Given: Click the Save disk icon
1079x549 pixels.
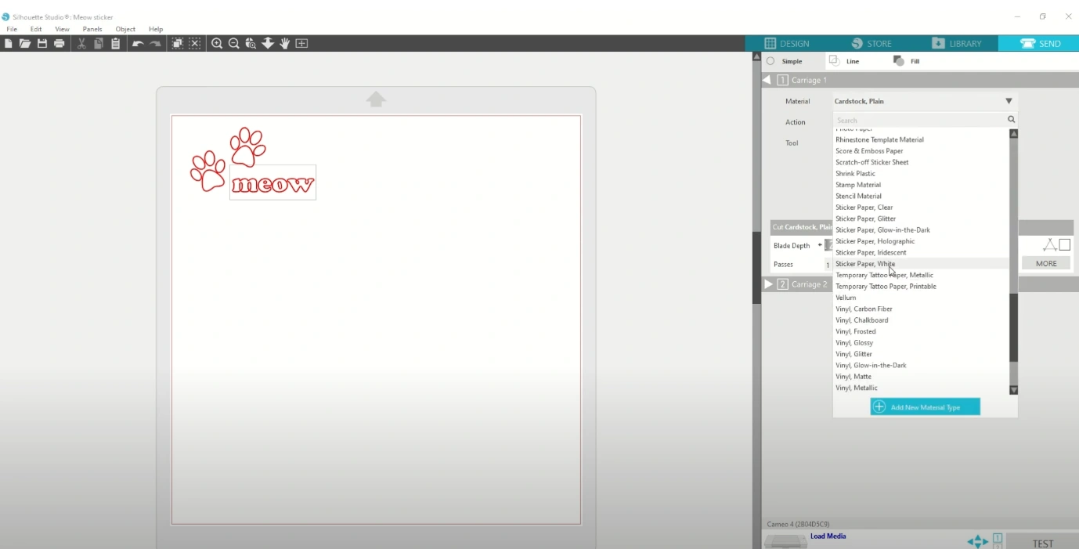Looking at the screenshot, I should (x=42, y=44).
